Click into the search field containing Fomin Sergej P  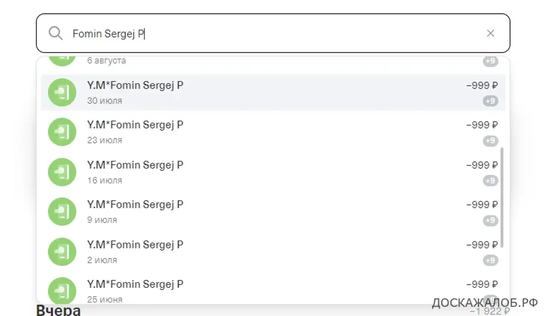(273, 33)
